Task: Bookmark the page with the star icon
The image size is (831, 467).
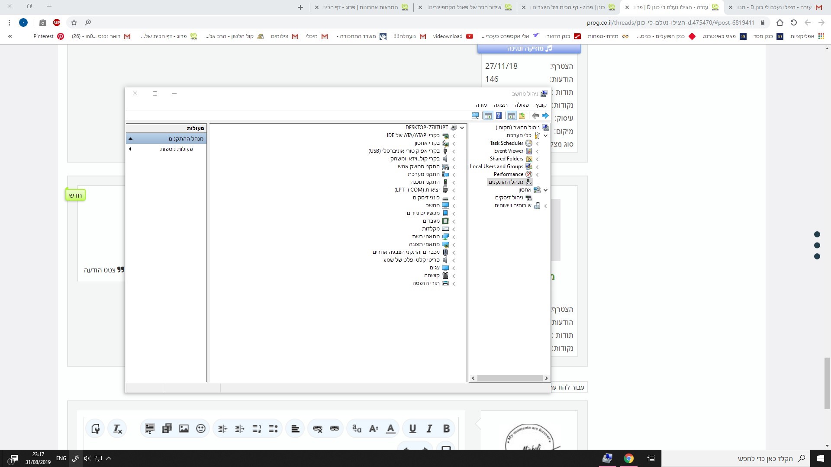Action: [x=74, y=22]
